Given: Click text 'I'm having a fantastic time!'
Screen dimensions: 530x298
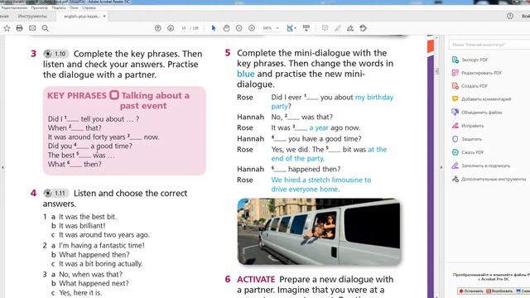Looking at the screenshot, I should point(102,246).
